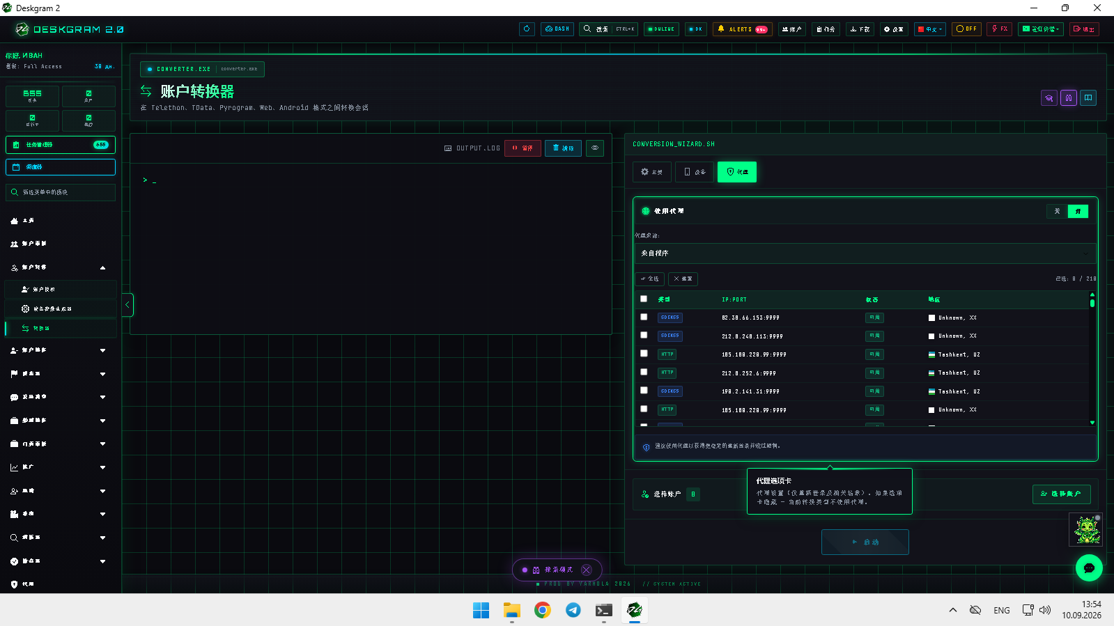This screenshot has height=626, width=1114.
Task: Open the 设置 settings gear in top toolbar
Action: click(x=893, y=29)
